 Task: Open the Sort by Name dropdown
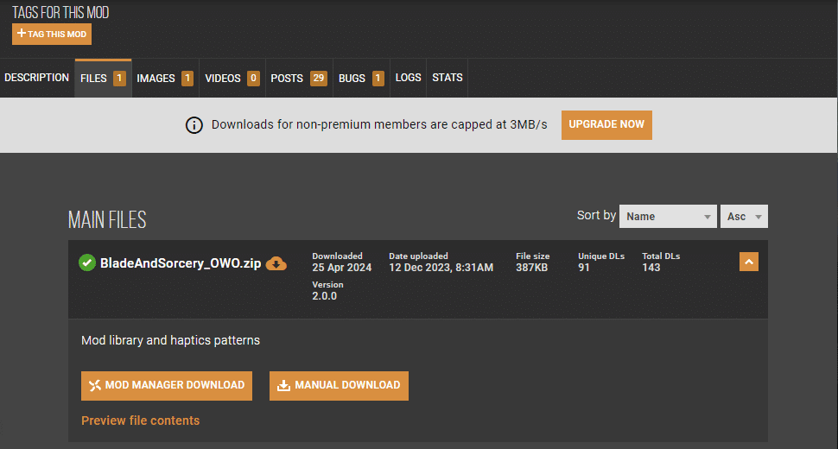click(x=668, y=216)
